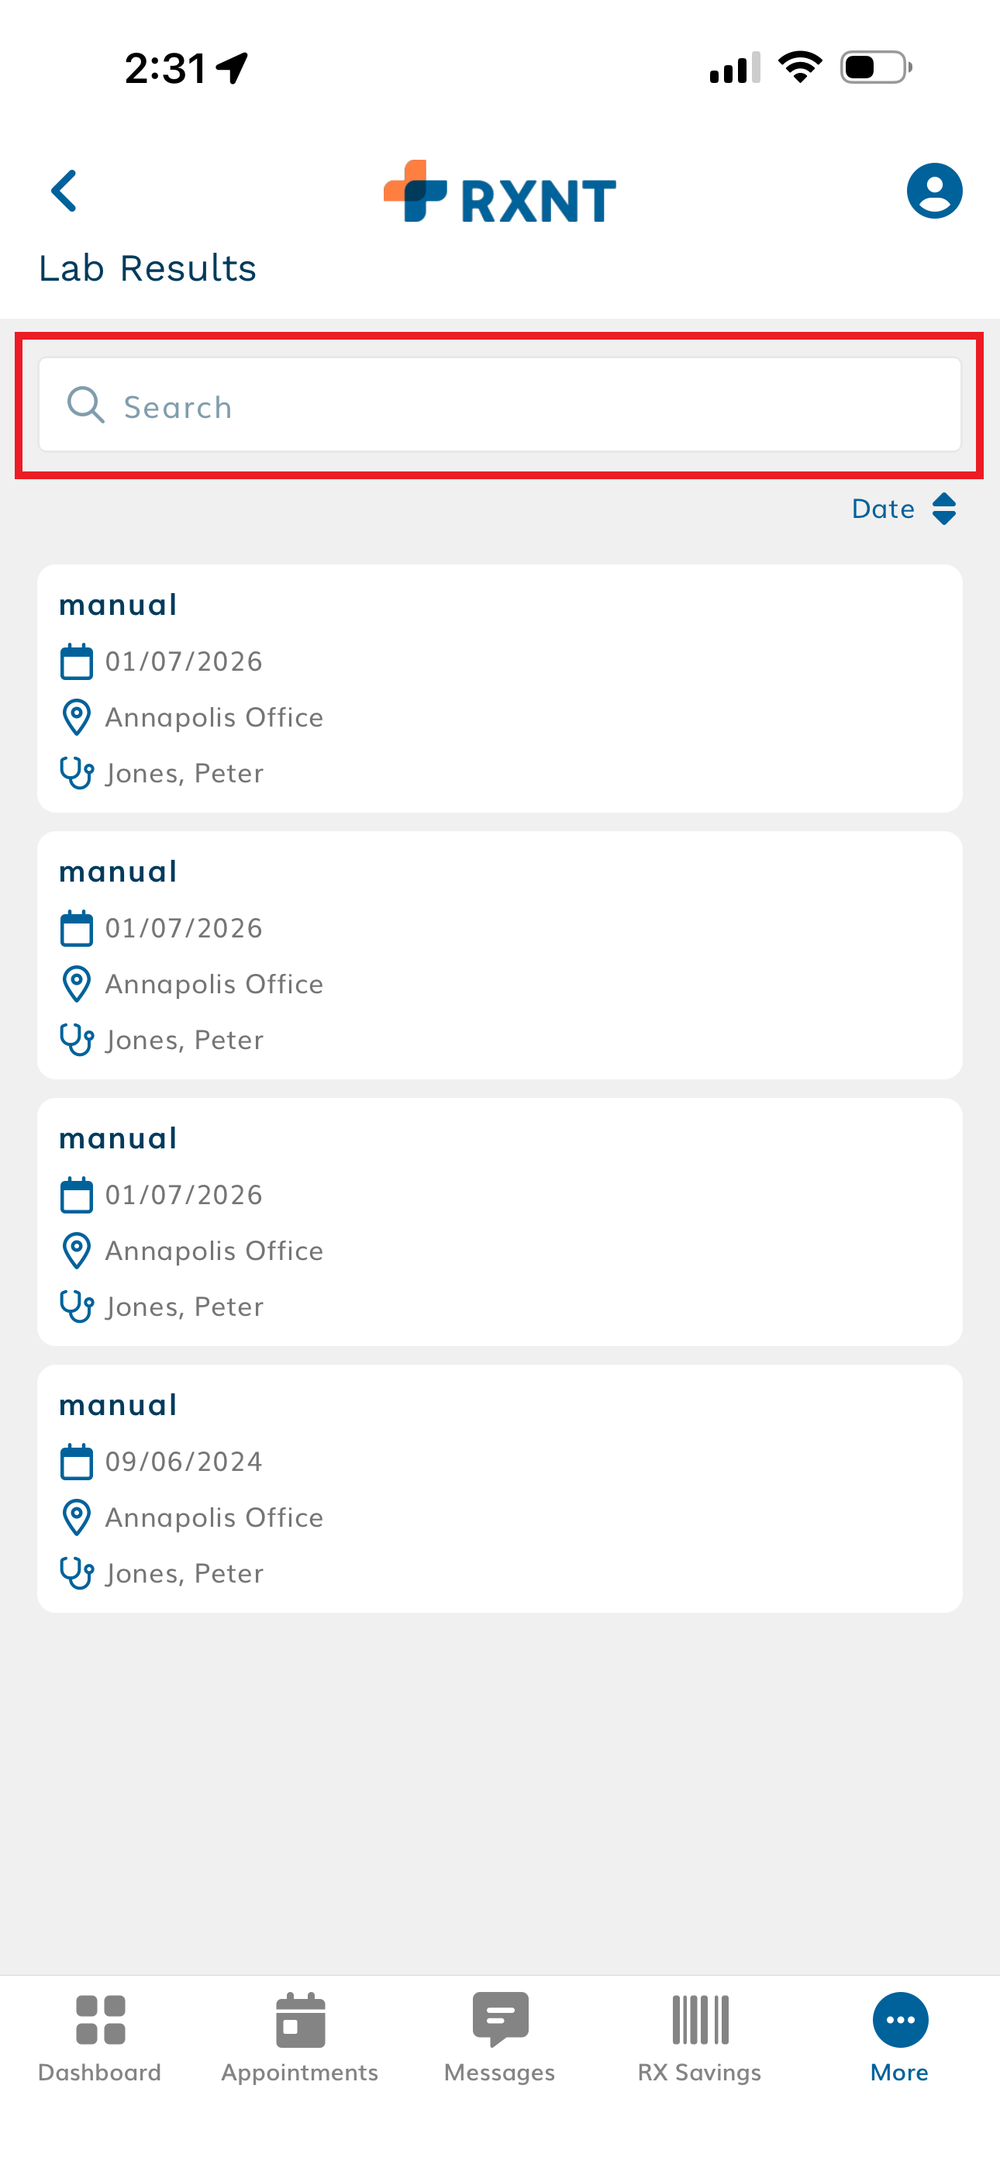Viewport: 1000px width, 2168px height.
Task: Switch to the Appointments tab label
Action: [x=301, y=2072]
